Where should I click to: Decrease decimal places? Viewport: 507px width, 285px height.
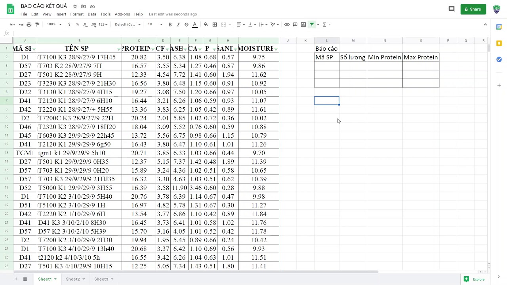coord(85,25)
